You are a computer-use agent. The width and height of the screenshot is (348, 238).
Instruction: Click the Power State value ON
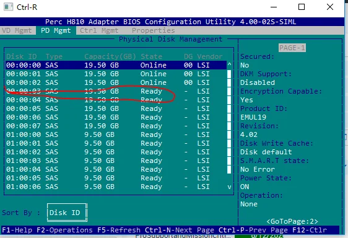click(245, 187)
